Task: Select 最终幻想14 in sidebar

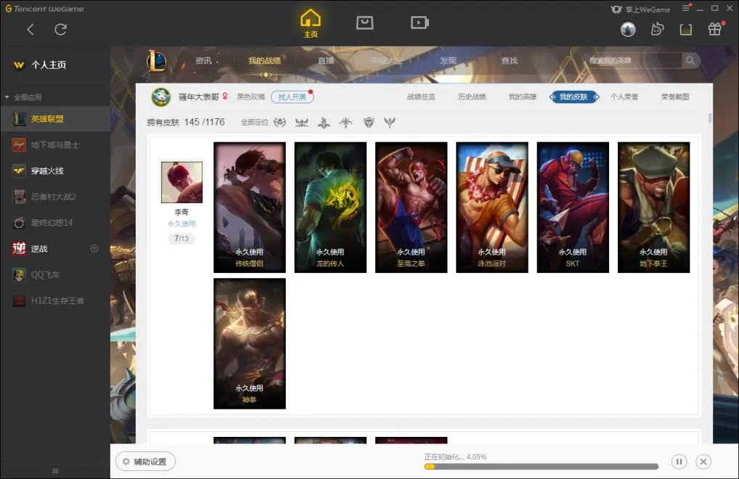Action: pyautogui.click(x=55, y=223)
